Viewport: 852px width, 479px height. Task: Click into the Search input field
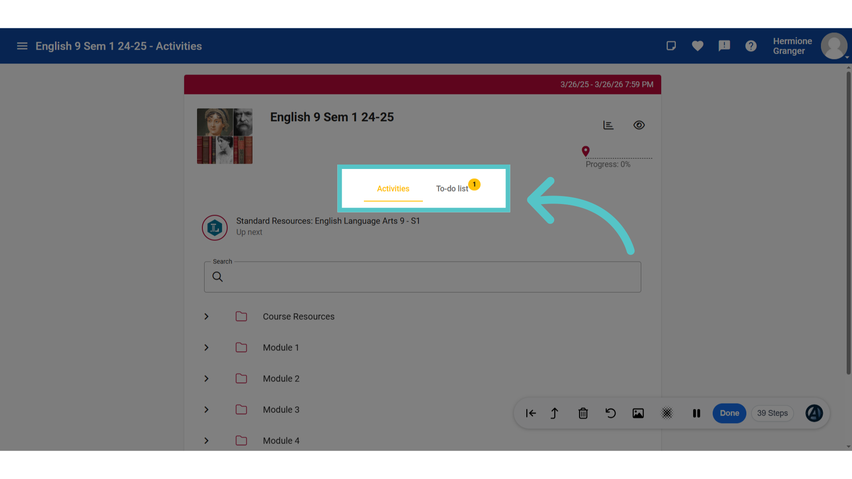422,277
